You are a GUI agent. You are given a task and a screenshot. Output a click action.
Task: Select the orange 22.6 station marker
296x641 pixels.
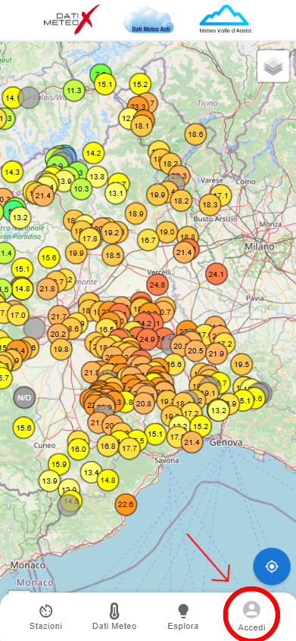[x=126, y=505]
